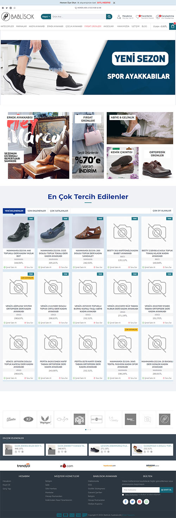Viewport: 176px width, 518px height.
Task: Switch to the SON EKLENENLER tab
Action: point(37,211)
